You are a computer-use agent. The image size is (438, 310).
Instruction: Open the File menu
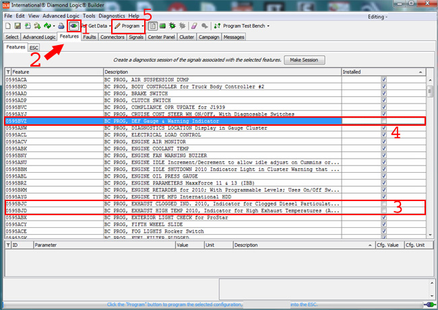[x=8, y=16]
